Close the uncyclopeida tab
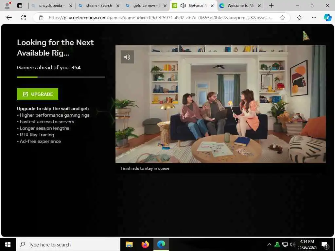 pos(71,6)
